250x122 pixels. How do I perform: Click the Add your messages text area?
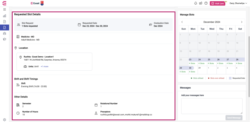[212, 106]
